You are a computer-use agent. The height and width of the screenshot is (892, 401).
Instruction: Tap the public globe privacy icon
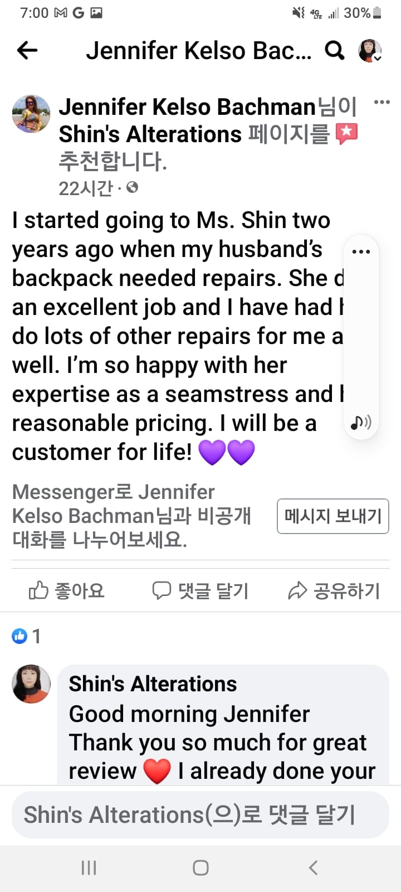point(132,188)
